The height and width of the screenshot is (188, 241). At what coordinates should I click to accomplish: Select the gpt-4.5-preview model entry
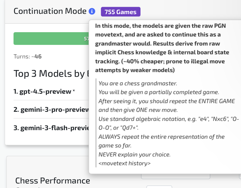pos(42,92)
